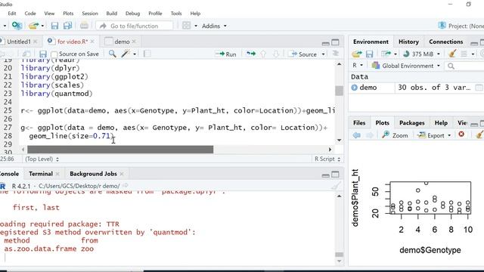Toggle the Source on Save checkbox
The image size is (484, 272).
point(54,54)
